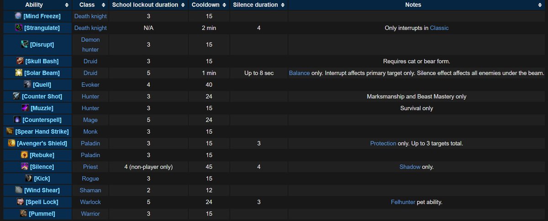Follow the Shadow link in Silence notes
Image resolution: width=548 pixels, height=221 pixels.
point(410,167)
